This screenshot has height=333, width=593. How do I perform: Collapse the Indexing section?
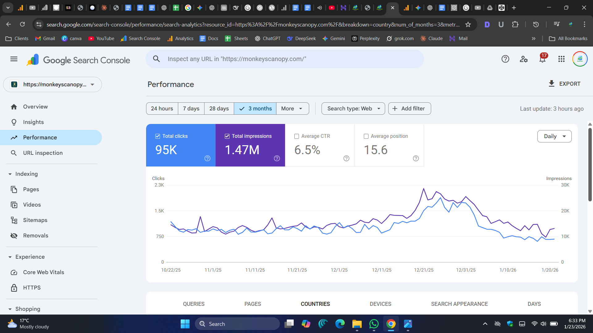click(x=10, y=174)
